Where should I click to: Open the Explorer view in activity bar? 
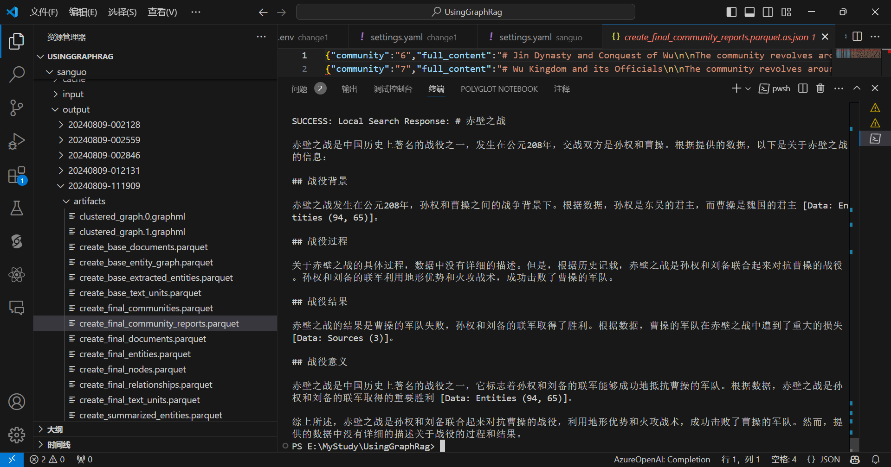(x=17, y=41)
